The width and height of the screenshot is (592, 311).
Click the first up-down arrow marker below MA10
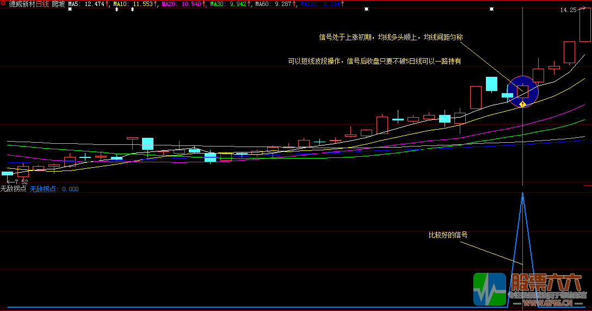tap(118, 10)
